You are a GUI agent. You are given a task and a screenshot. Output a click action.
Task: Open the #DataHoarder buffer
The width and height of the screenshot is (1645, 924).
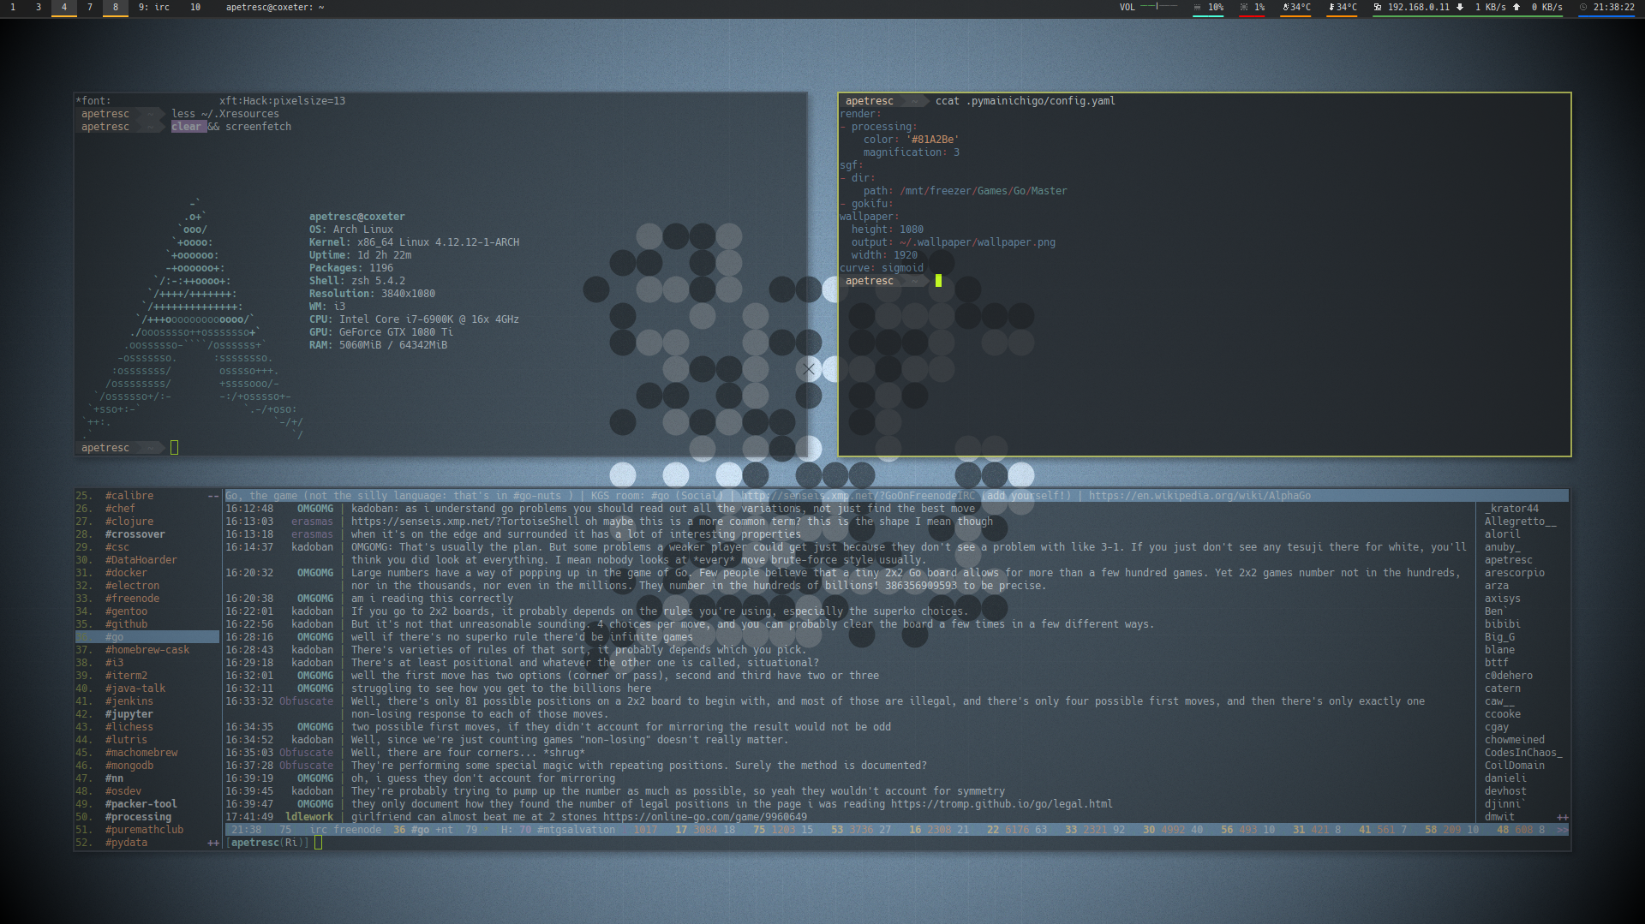tap(141, 560)
